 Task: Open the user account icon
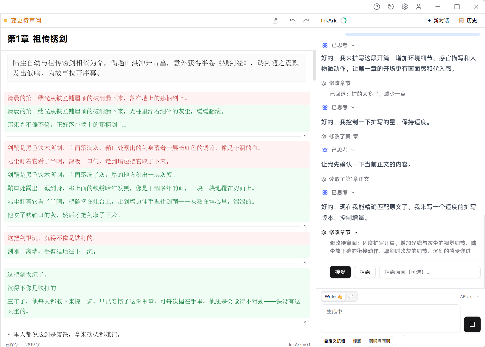tap(419, 7)
